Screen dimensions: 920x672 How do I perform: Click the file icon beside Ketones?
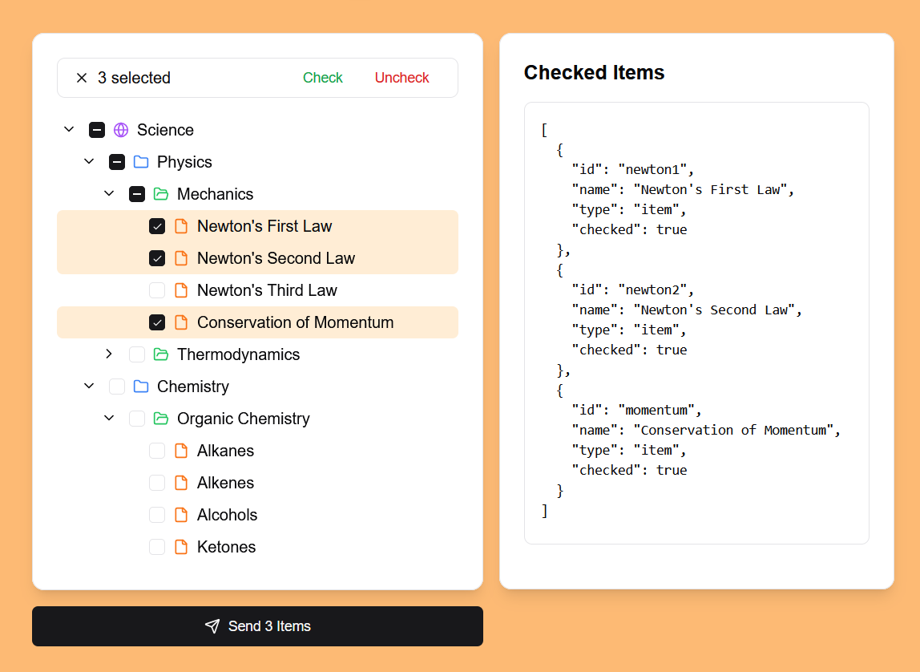(x=181, y=546)
